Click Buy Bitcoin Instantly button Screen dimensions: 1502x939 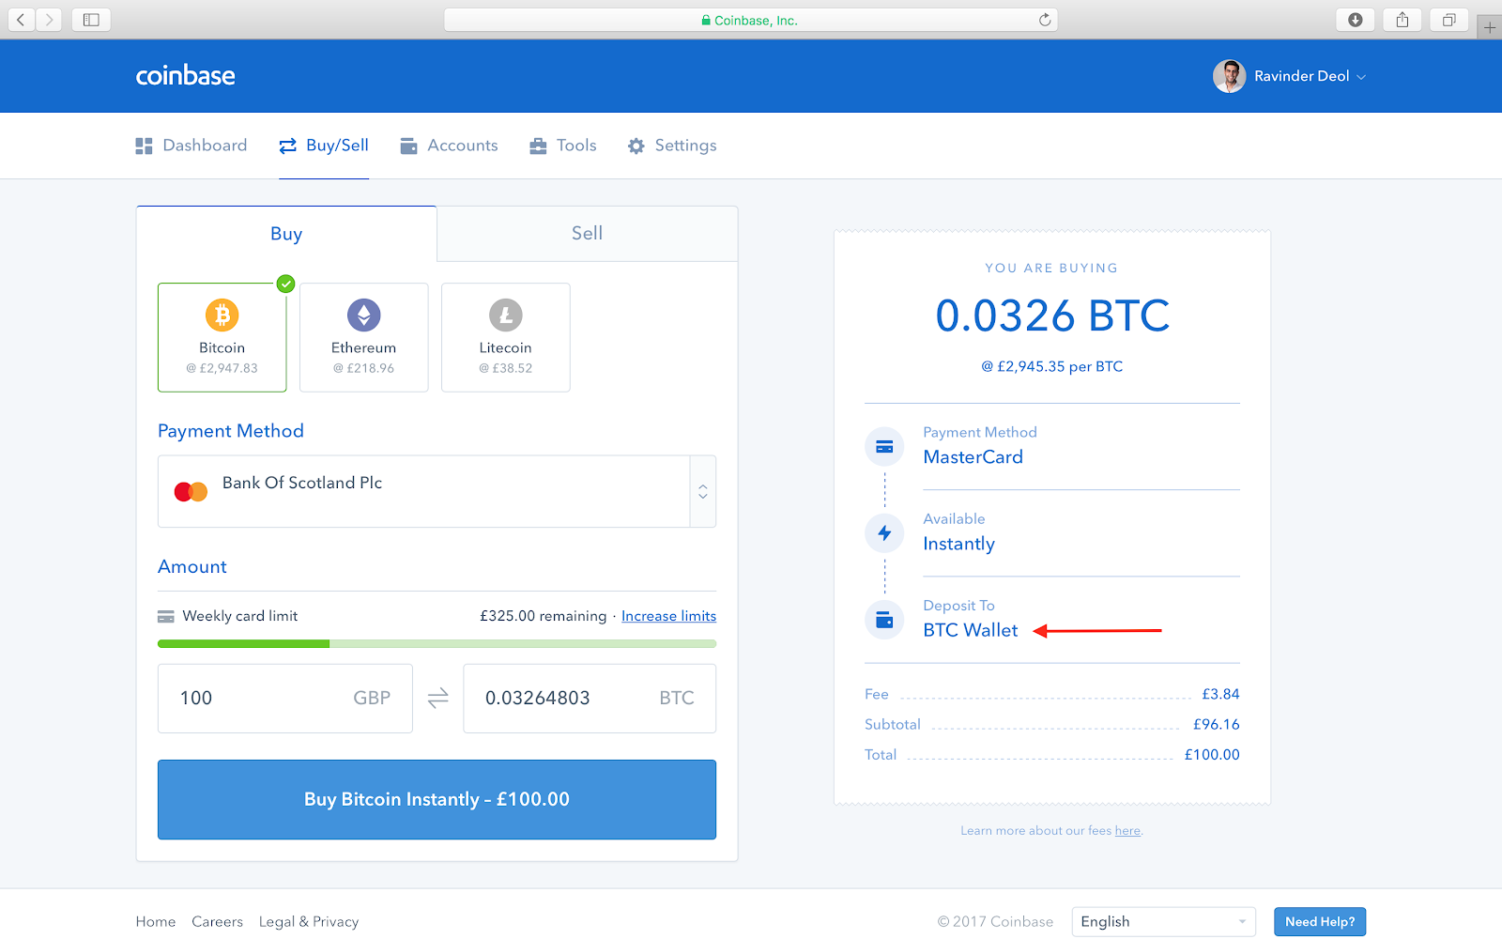437,799
